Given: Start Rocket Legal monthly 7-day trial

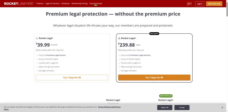Looking at the screenshot, I should pyautogui.click(x=72, y=77).
